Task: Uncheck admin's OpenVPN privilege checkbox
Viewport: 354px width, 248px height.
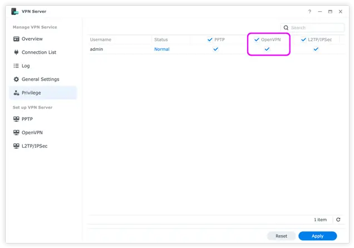Action: click(267, 49)
